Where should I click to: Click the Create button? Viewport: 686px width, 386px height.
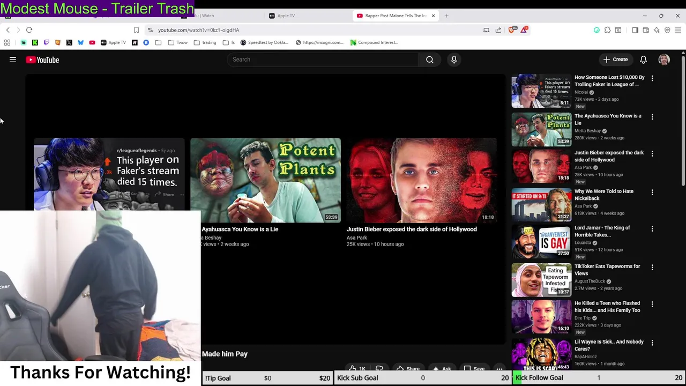(615, 60)
